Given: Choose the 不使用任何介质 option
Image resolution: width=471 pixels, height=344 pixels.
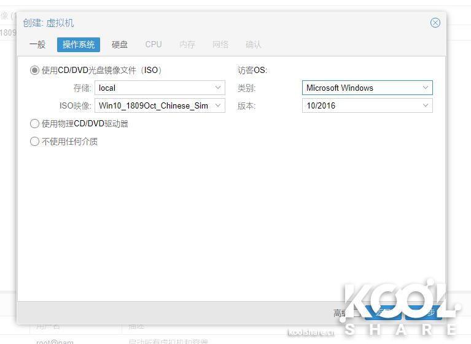Looking at the screenshot, I should (34, 141).
